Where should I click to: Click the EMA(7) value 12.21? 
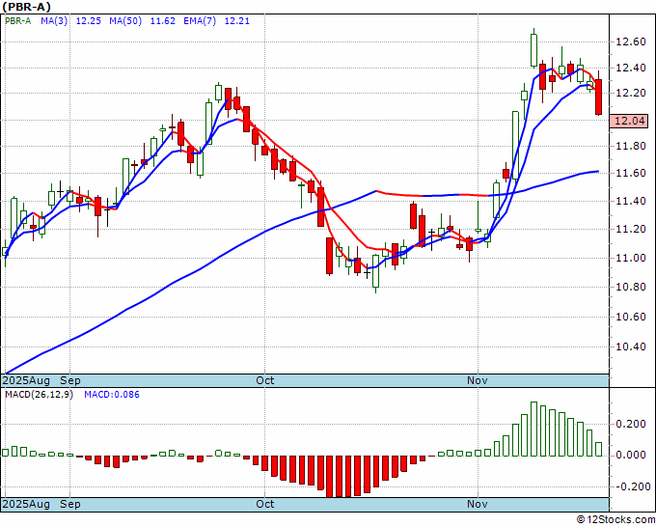(236, 20)
